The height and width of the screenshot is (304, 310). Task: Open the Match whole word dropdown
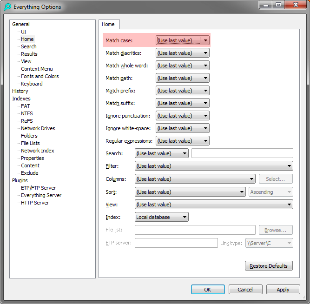[183, 66]
